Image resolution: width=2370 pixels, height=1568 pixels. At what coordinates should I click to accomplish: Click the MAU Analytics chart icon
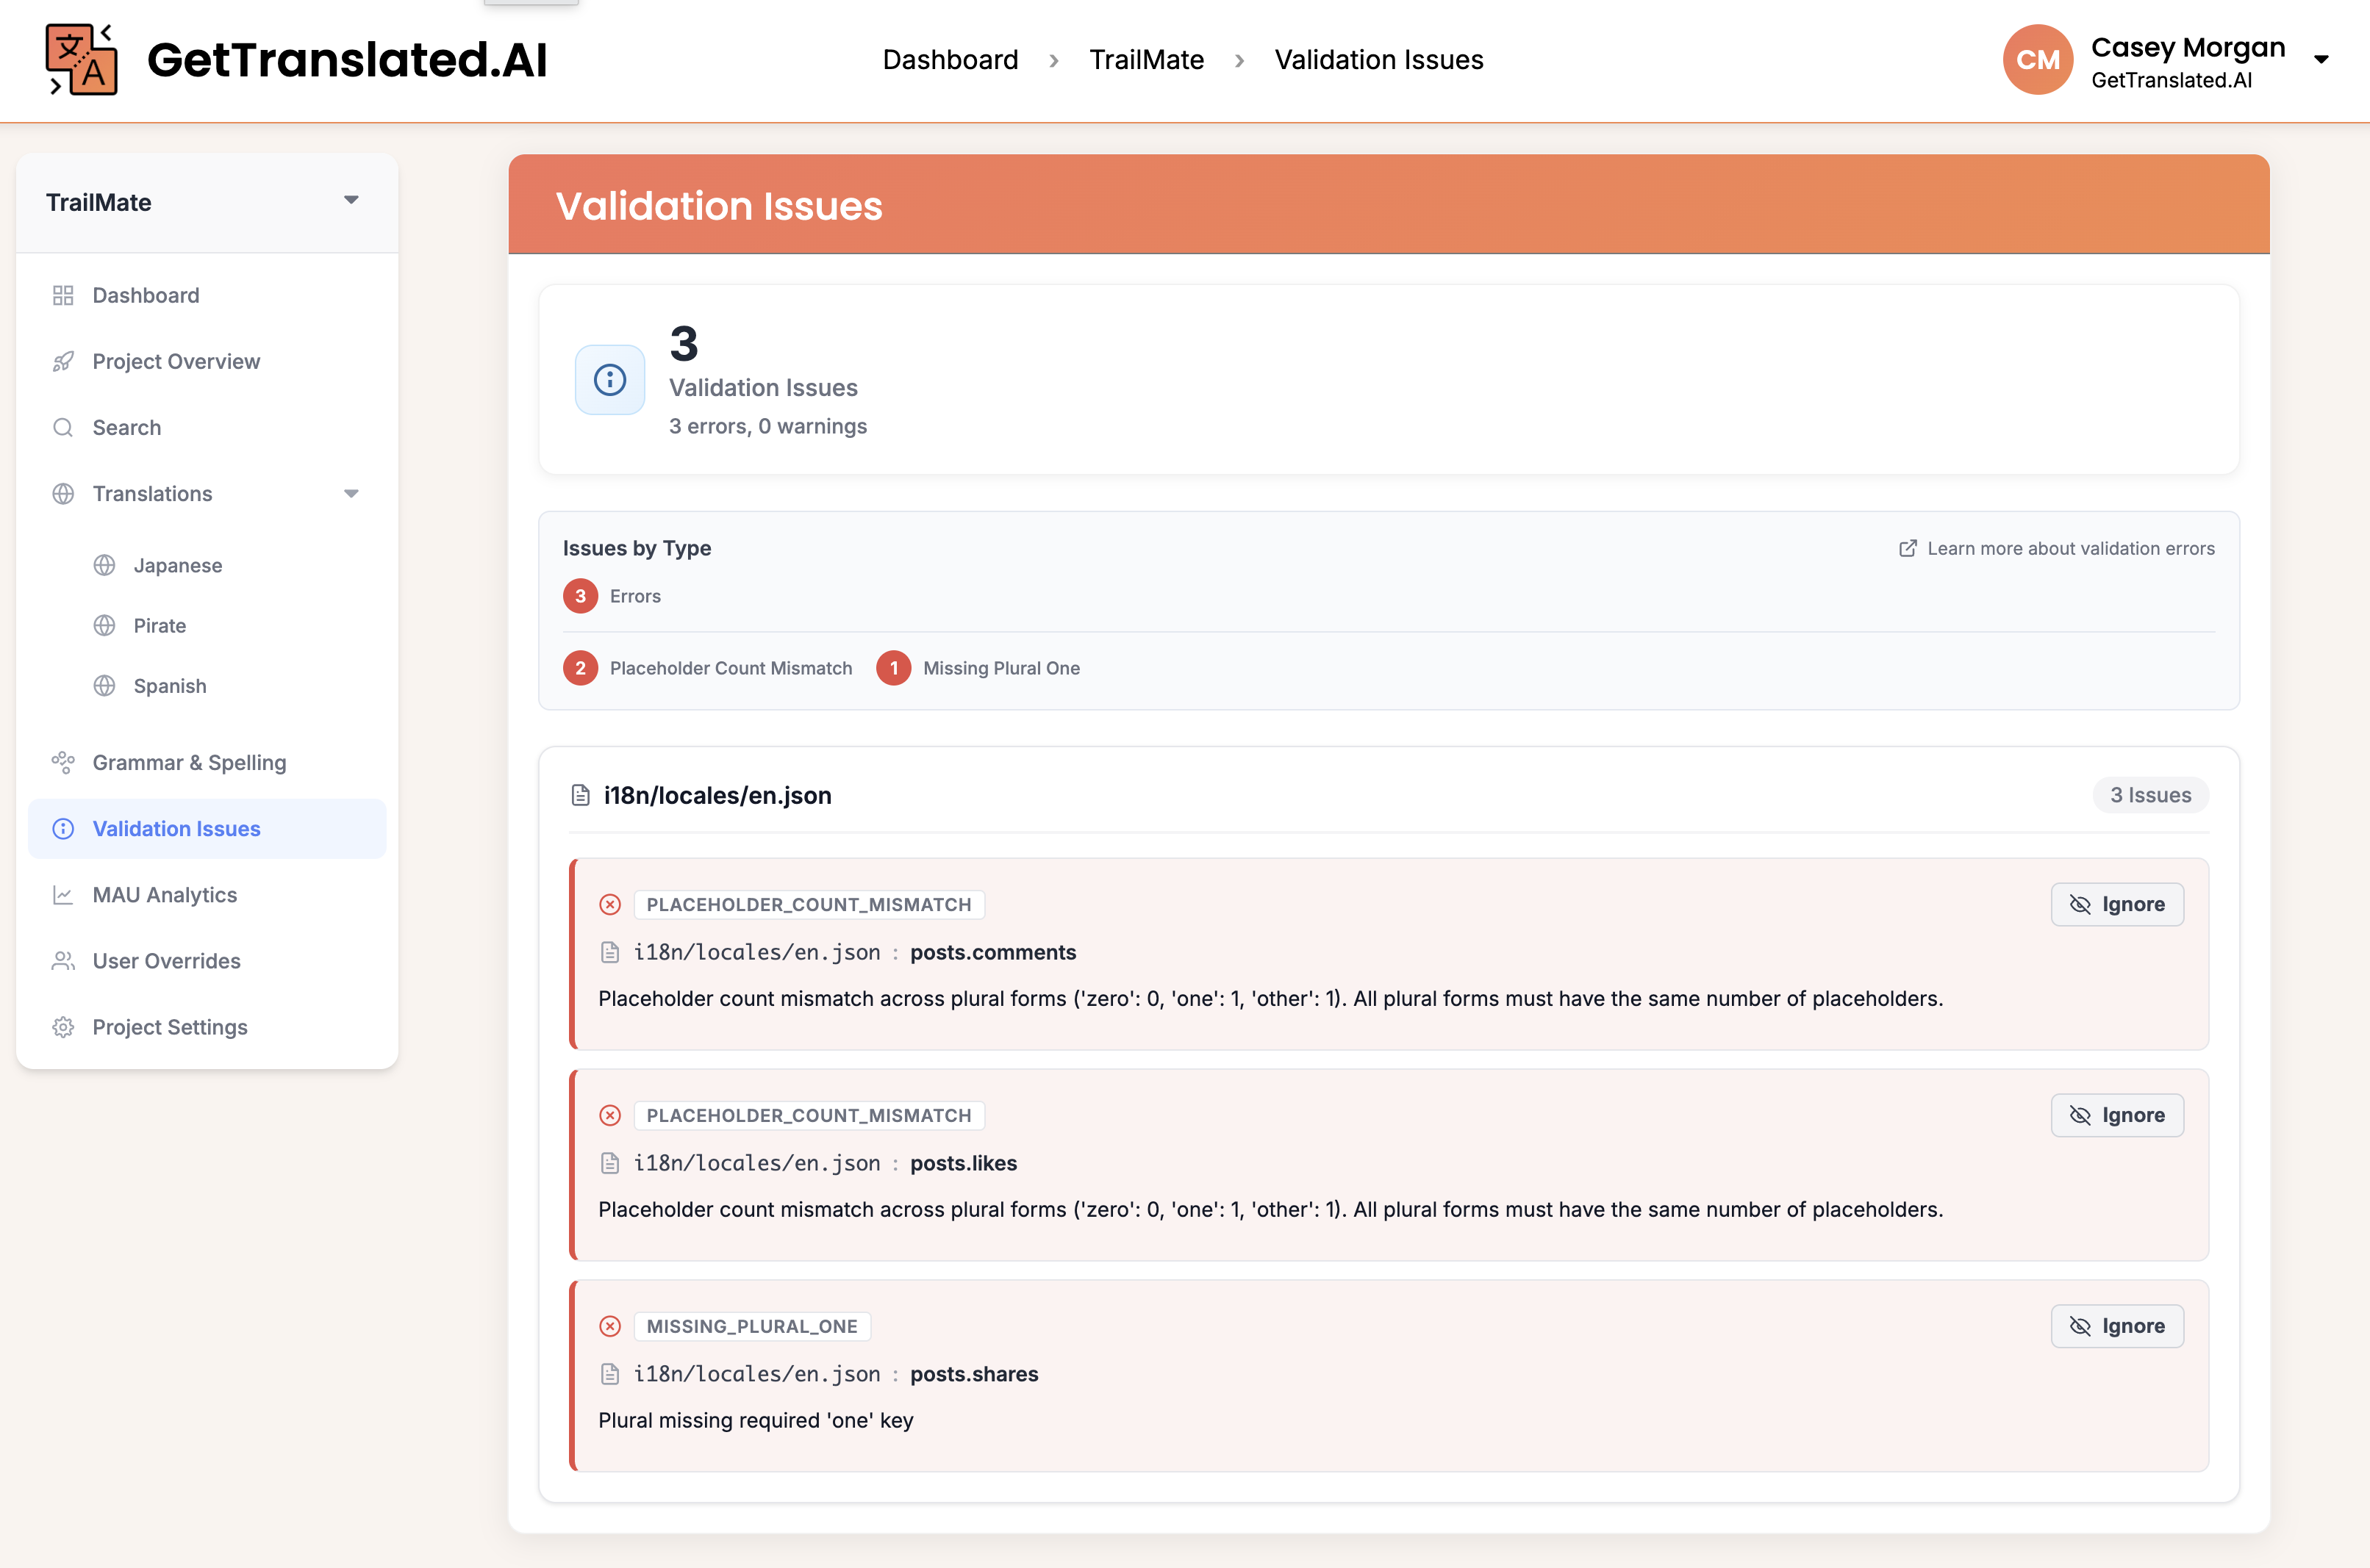pos(63,895)
